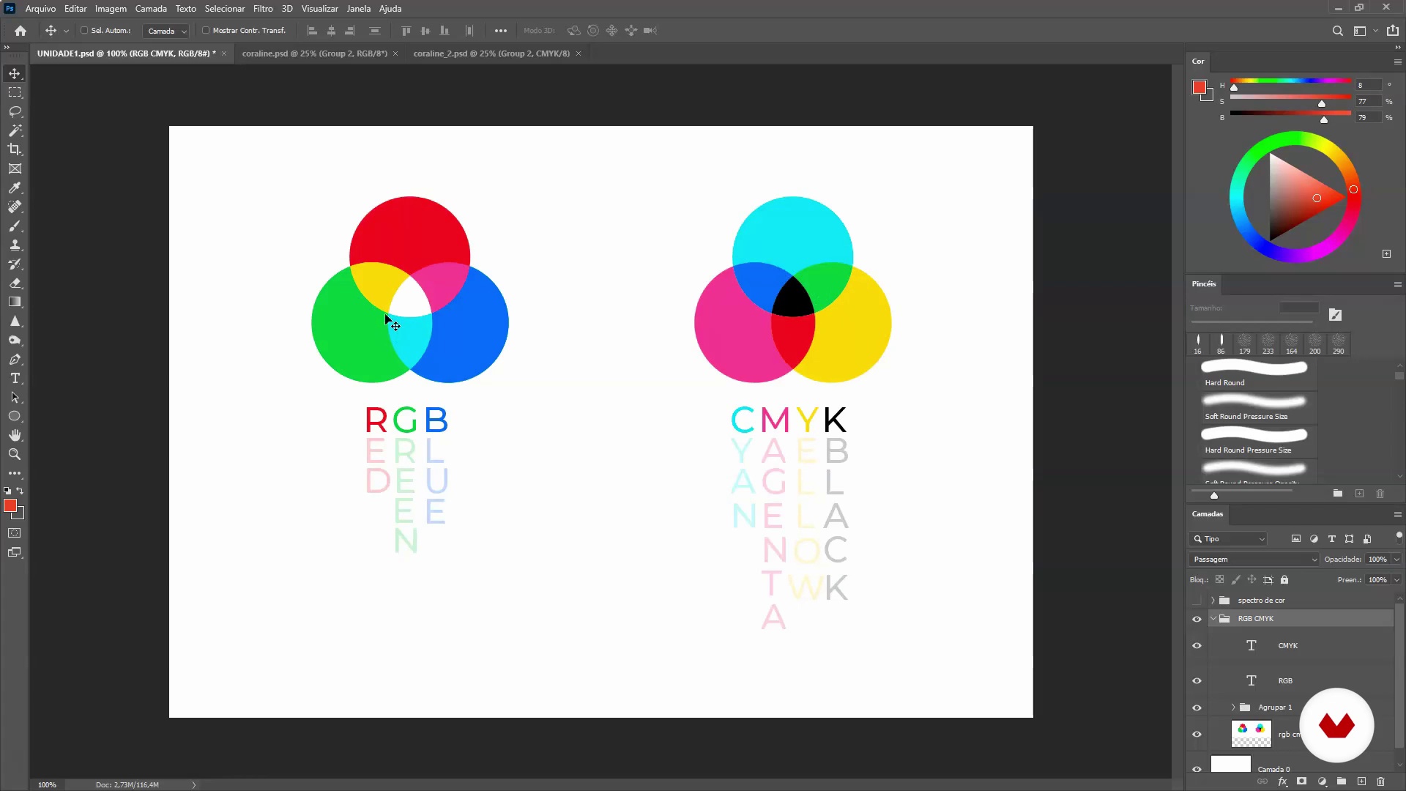Select the Healing Brush tool

[15, 207]
